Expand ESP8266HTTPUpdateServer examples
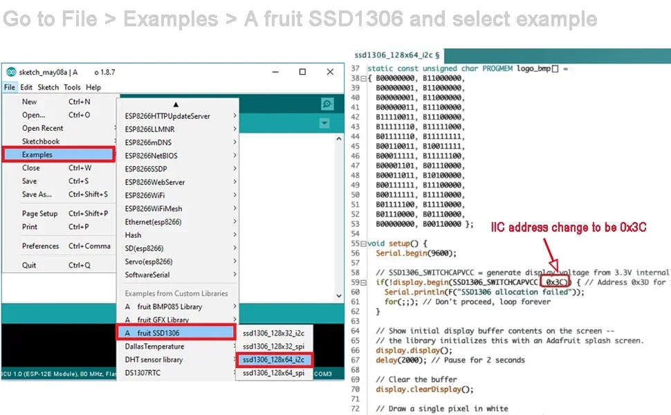The width and height of the screenshot is (671, 415). click(178, 116)
